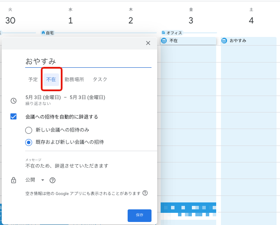Open the 不在 event on Friday

(x=188, y=41)
